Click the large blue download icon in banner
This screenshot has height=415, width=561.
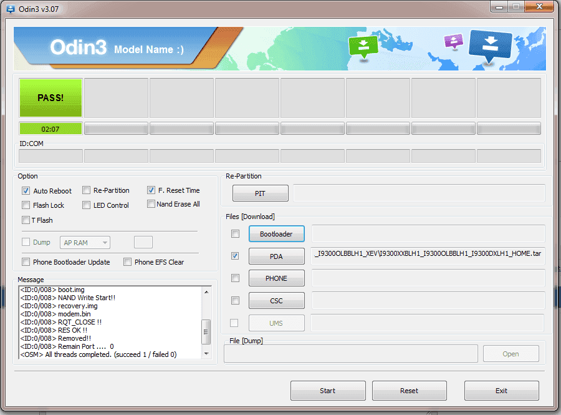490,47
